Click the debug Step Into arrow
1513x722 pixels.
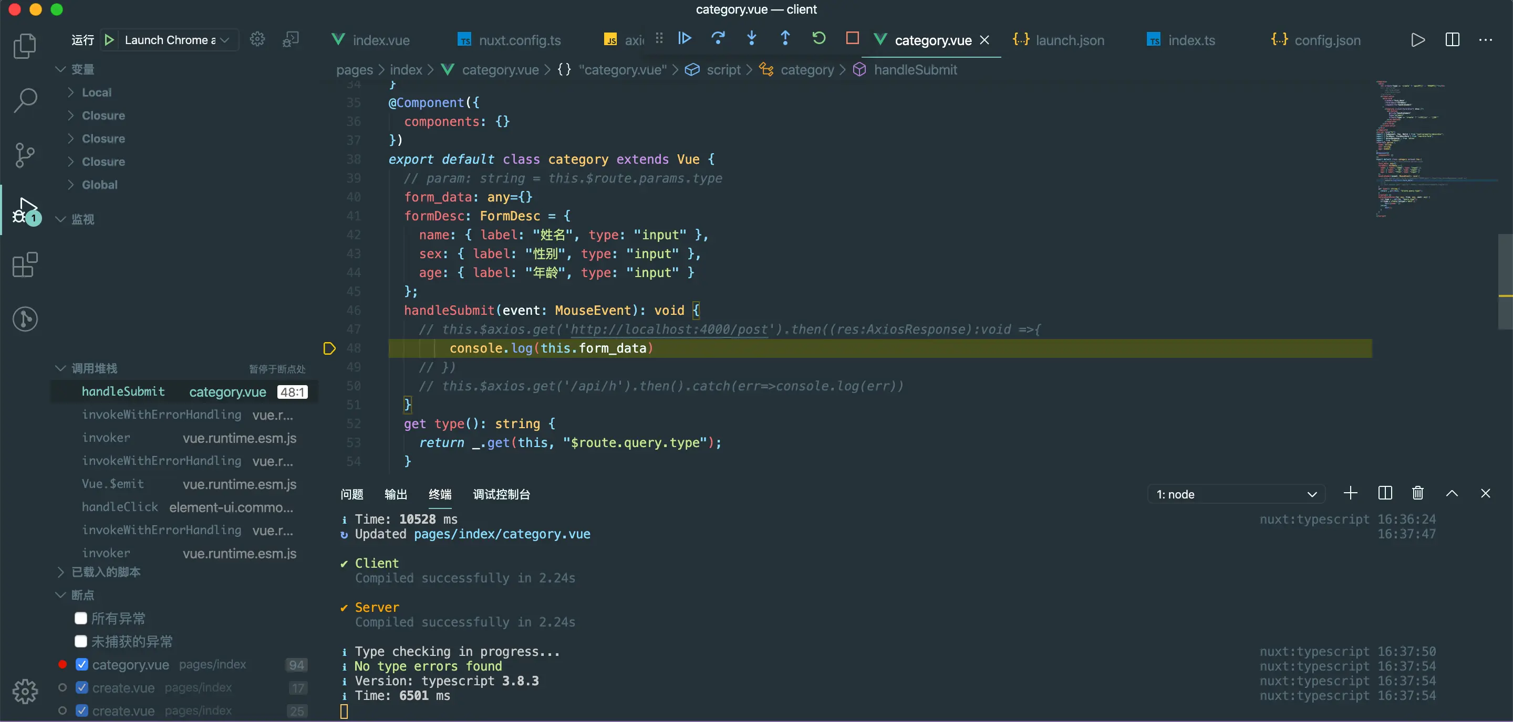tap(751, 39)
